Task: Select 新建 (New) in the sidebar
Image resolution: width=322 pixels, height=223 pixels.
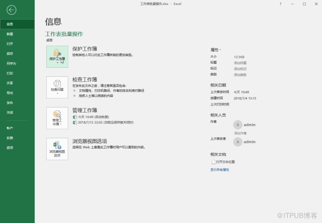Action: [x=10, y=34]
